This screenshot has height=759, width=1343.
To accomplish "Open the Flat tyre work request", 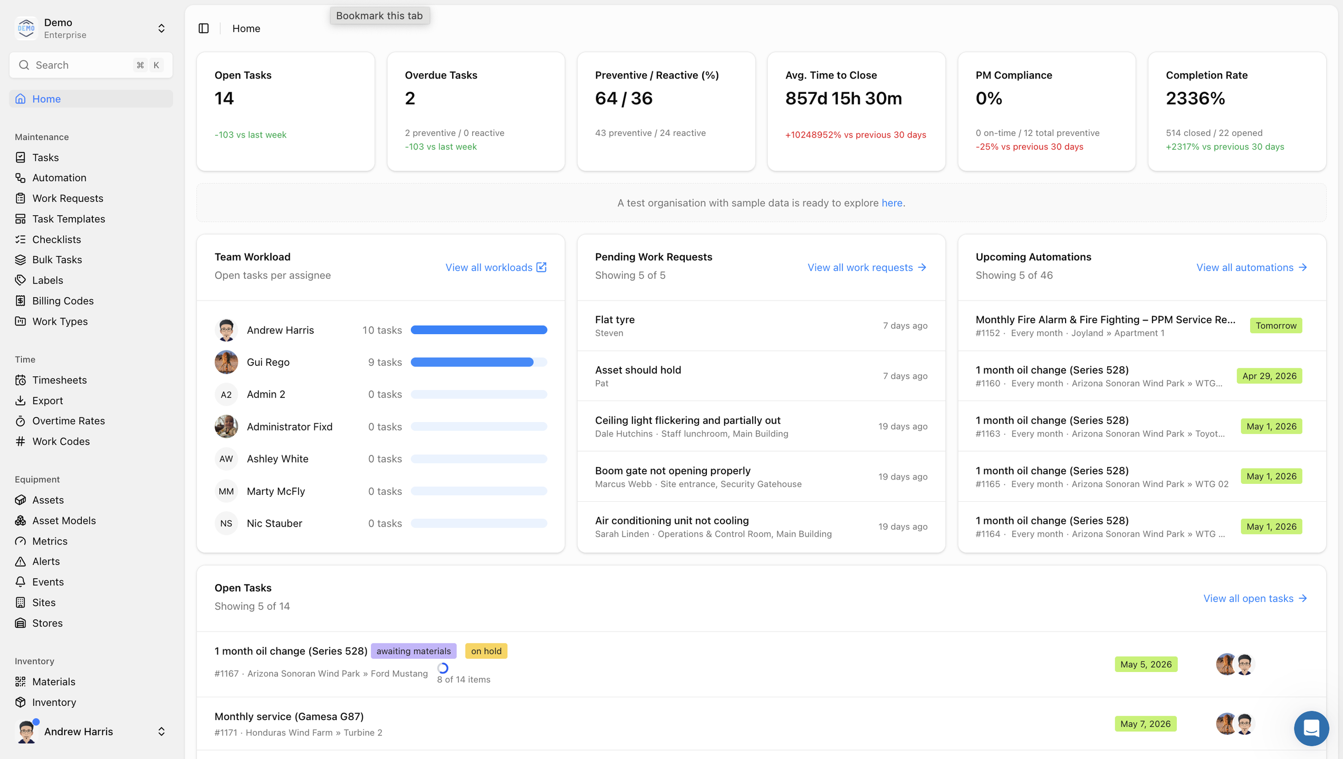I will [615, 319].
